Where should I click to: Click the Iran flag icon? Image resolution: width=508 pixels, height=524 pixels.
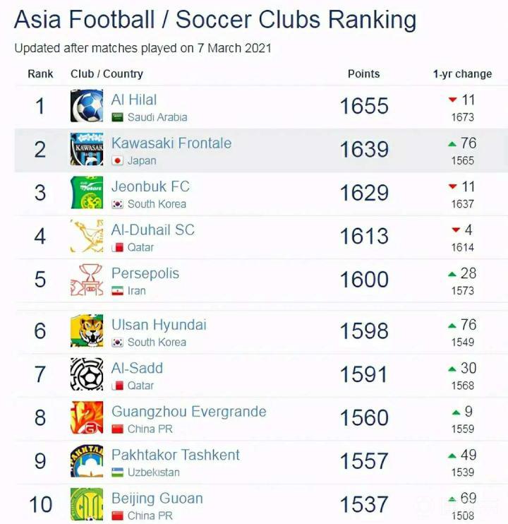118,291
